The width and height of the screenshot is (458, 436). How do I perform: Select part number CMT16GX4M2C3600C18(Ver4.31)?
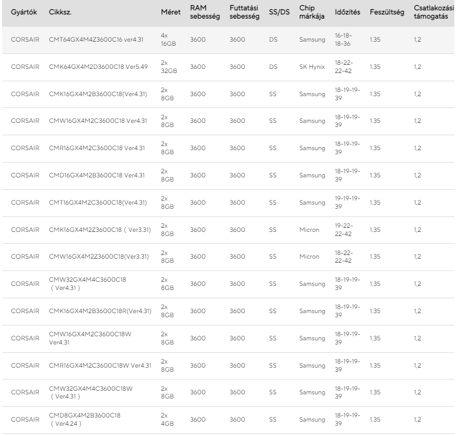98,203
